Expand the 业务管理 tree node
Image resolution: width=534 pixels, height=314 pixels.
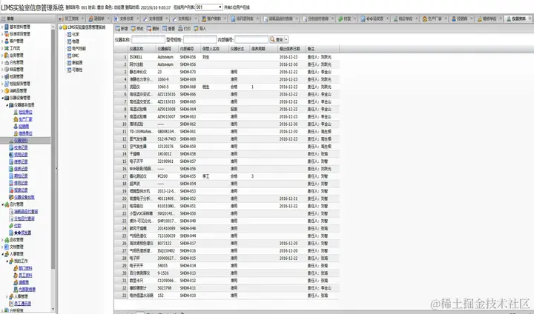2,55
